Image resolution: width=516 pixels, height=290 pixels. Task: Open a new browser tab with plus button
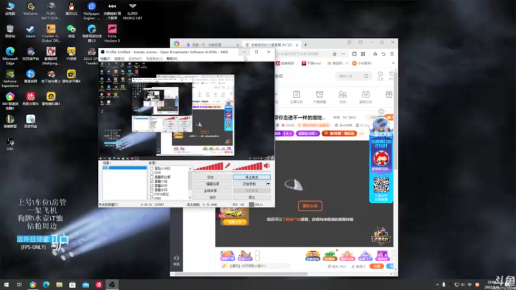305,44
